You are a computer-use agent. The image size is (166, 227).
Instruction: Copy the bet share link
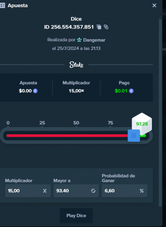[106, 27]
